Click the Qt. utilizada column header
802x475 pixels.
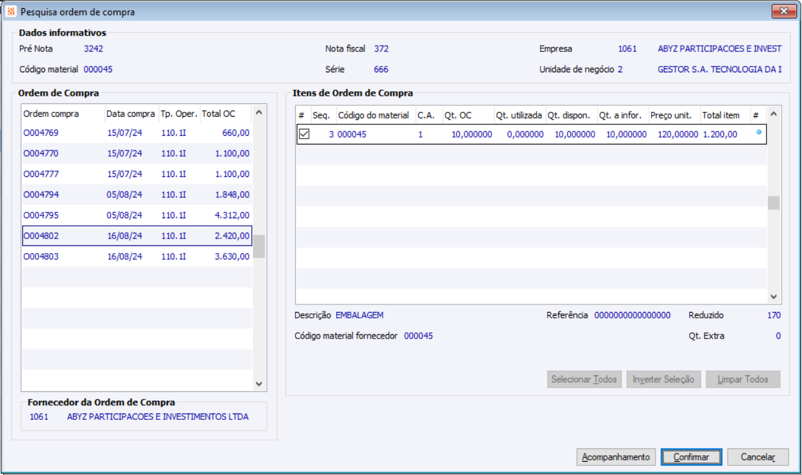pyautogui.click(x=519, y=115)
